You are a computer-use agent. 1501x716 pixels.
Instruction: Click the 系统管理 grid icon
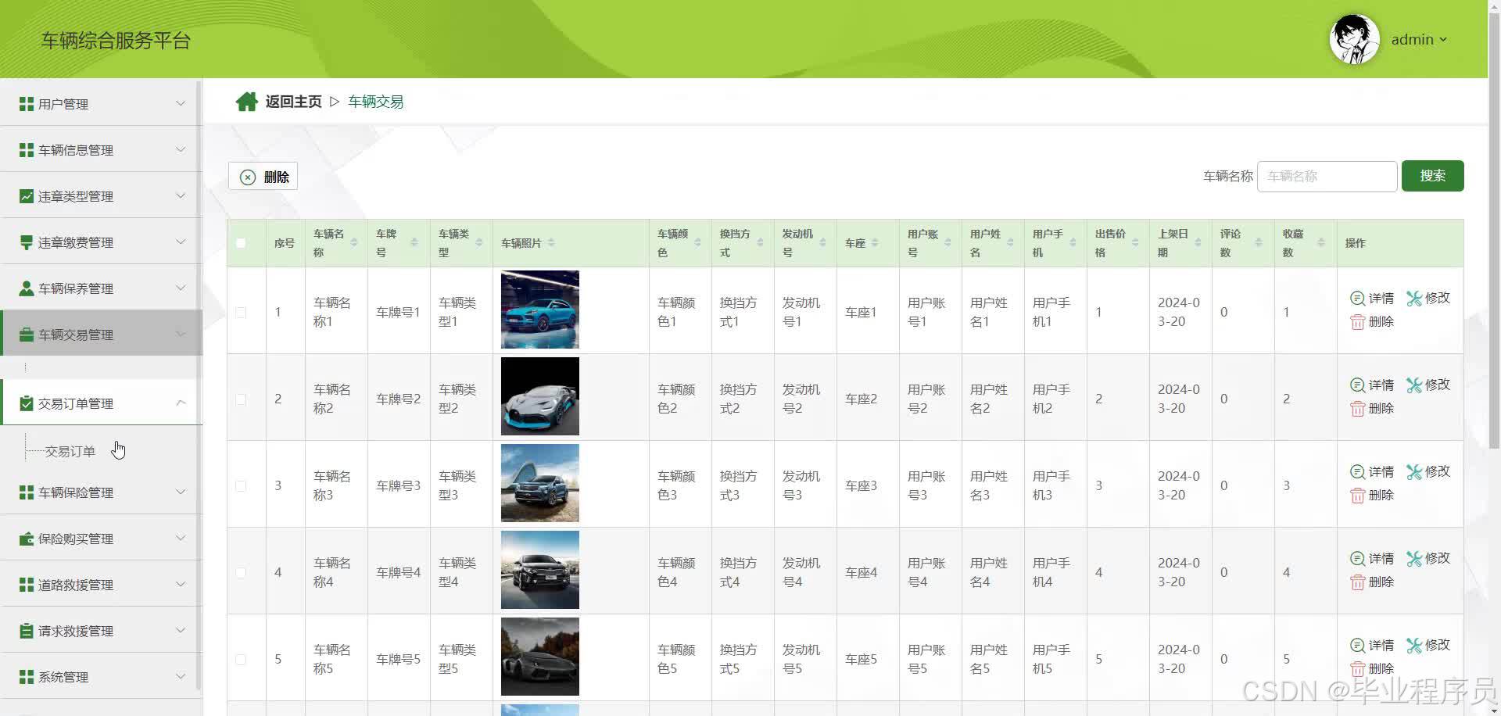27,677
